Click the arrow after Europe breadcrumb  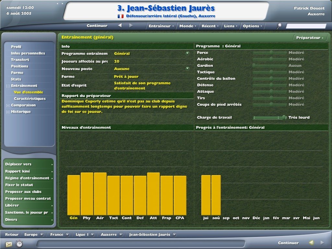click(42, 234)
